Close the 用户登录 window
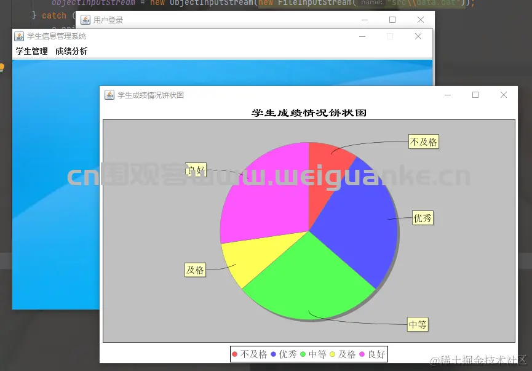The image size is (532, 371). [421, 20]
